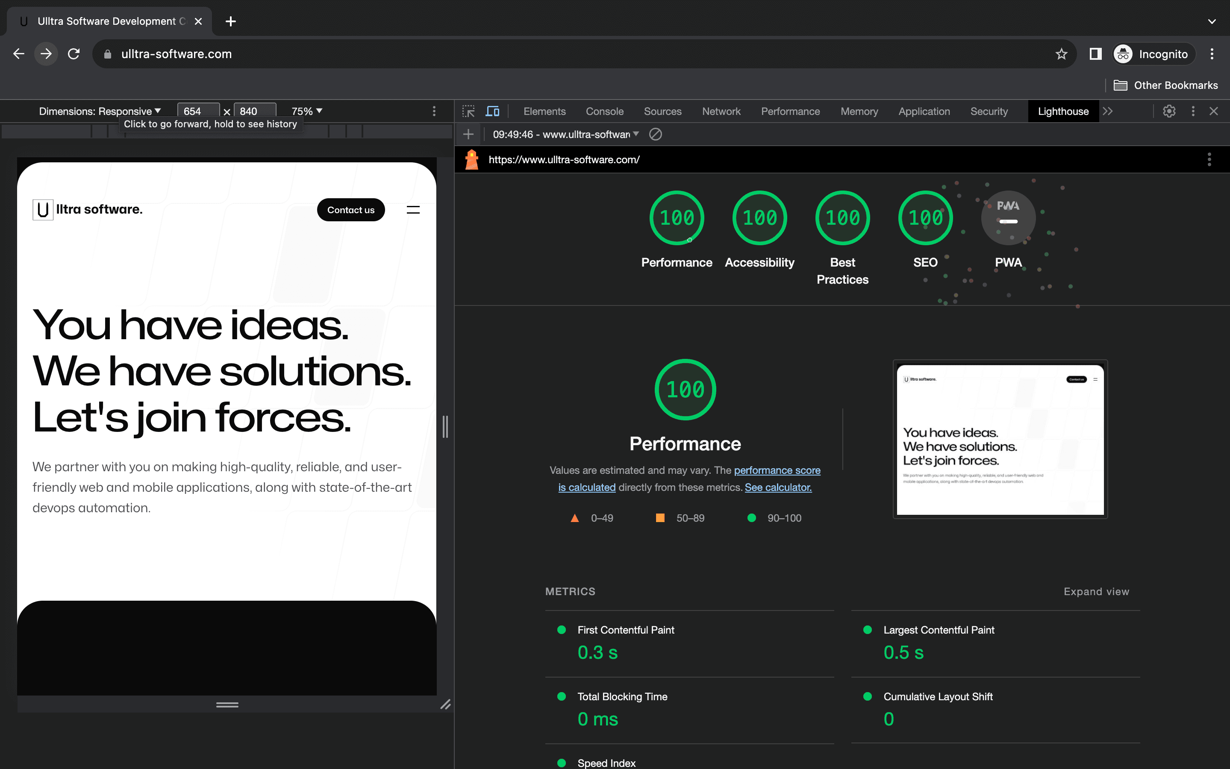The height and width of the screenshot is (769, 1230).
Task: Open the Application tab
Action: pyautogui.click(x=924, y=112)
